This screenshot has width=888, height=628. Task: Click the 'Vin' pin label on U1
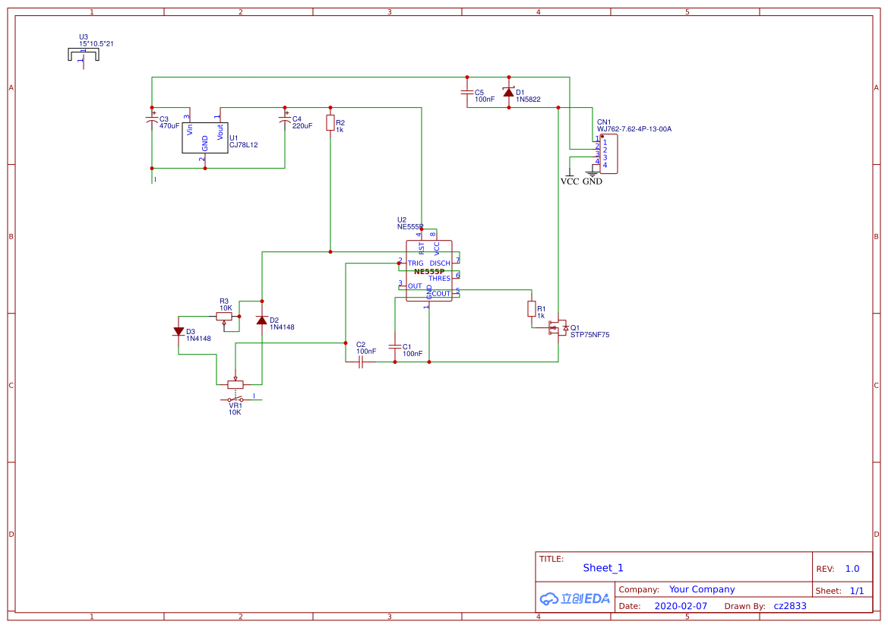(x=190, y=130)
